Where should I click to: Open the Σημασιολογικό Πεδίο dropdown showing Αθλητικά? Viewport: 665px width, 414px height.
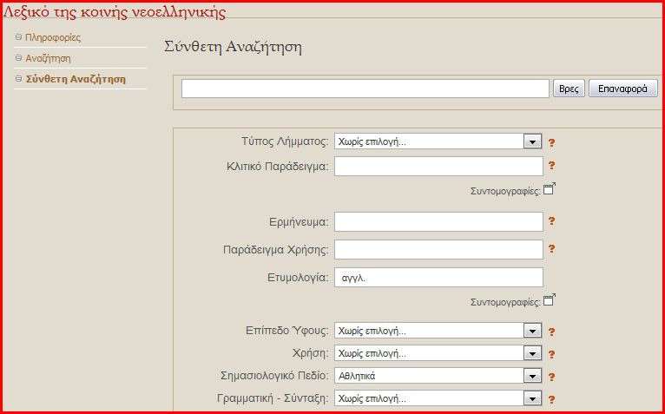click(532, 376)
